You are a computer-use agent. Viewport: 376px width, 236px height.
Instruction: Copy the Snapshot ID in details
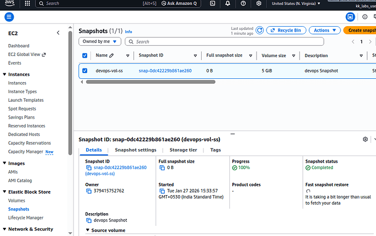(x=89, y=168)
